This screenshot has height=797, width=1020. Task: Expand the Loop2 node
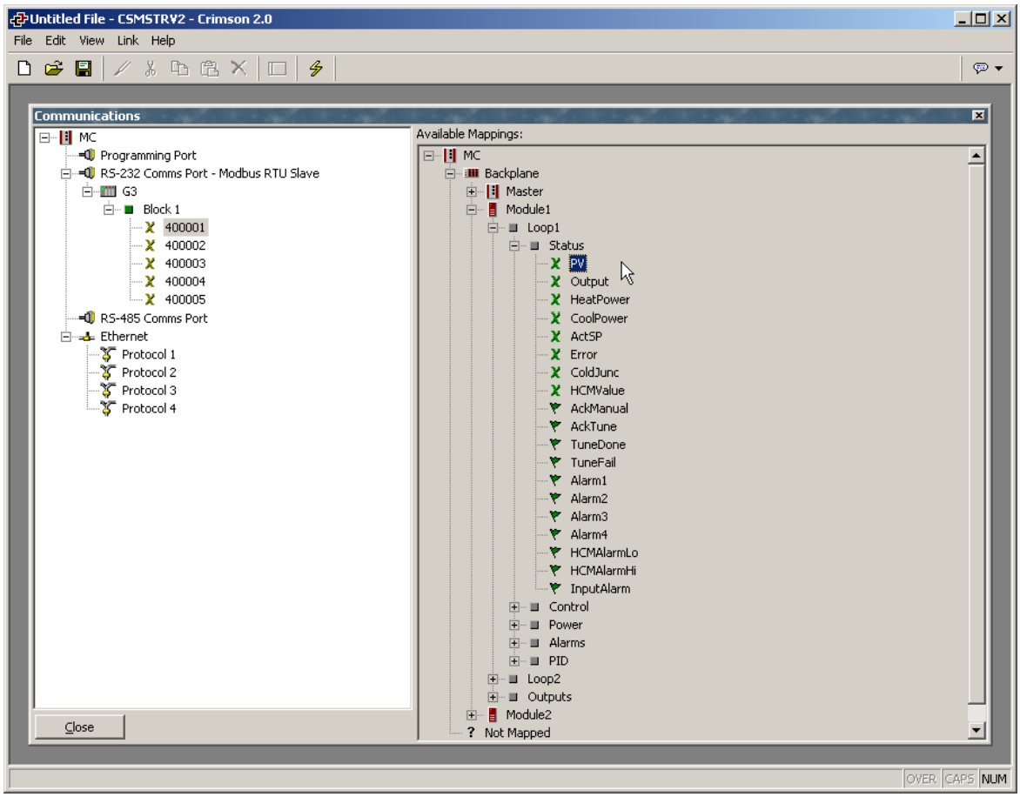(x=493, y=680)
